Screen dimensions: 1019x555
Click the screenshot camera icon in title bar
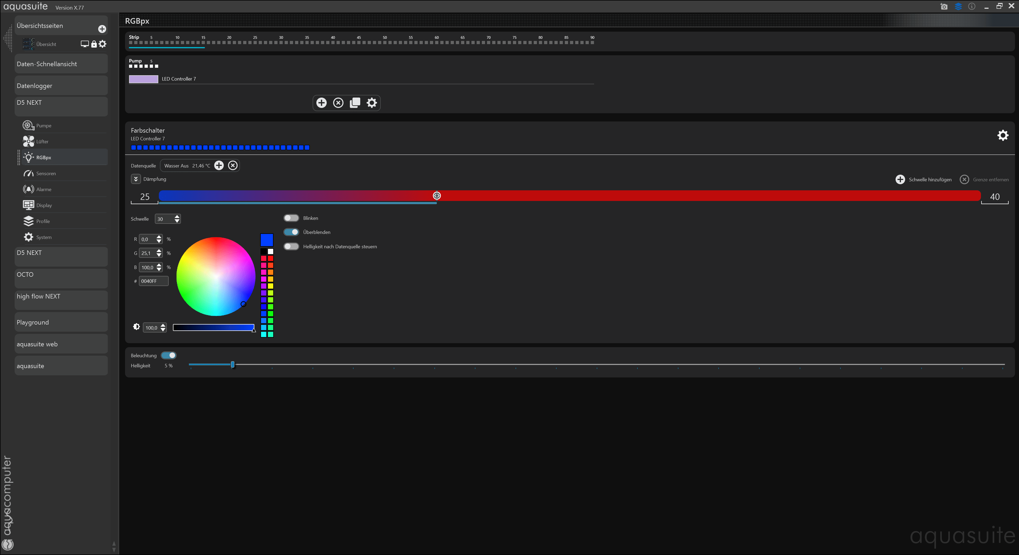coord(944,6)
